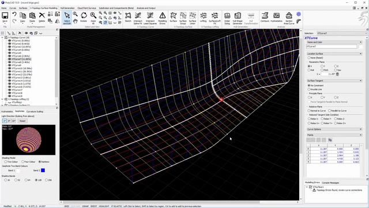Start the Sketch curve tool

(x=128, y=16)
